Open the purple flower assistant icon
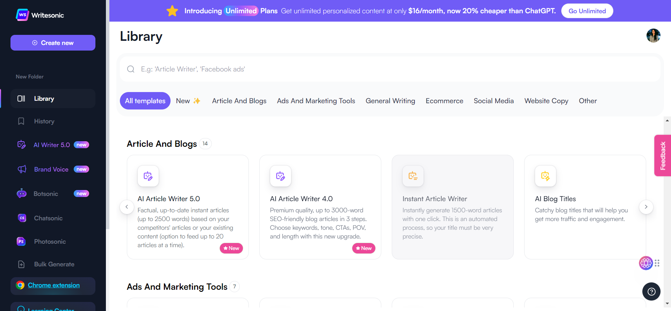Image resolution: width=671 pixels, height=311 pixels. pos(646,263)
